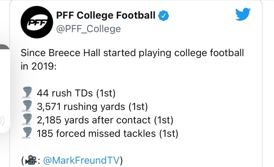Open the @PFF_College handle
Image resolution: width=274 pixels, height=167 pixels.
[89, 29]
